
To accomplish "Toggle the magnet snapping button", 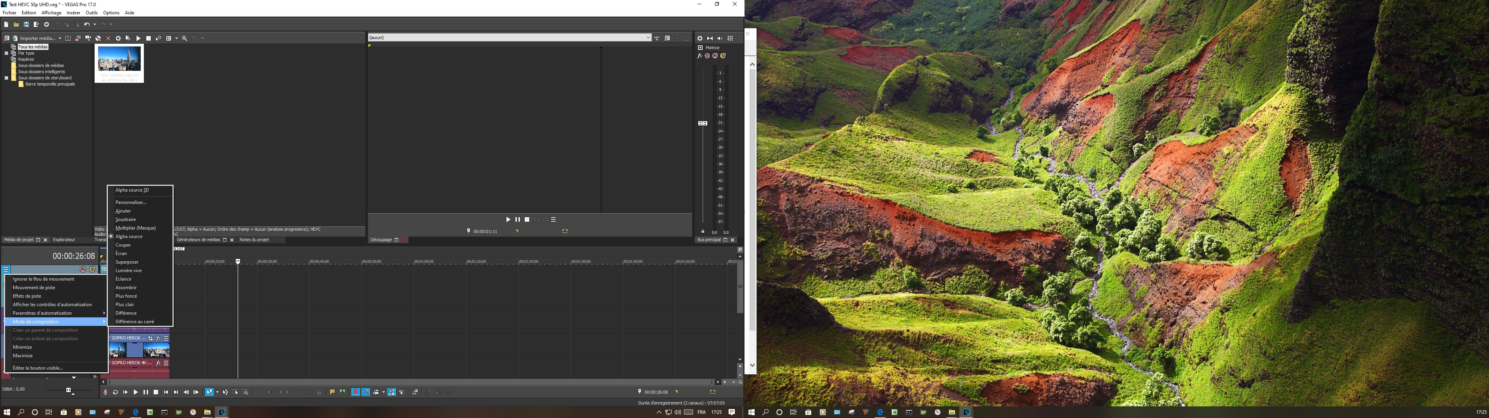I will (x=356, y=392).
